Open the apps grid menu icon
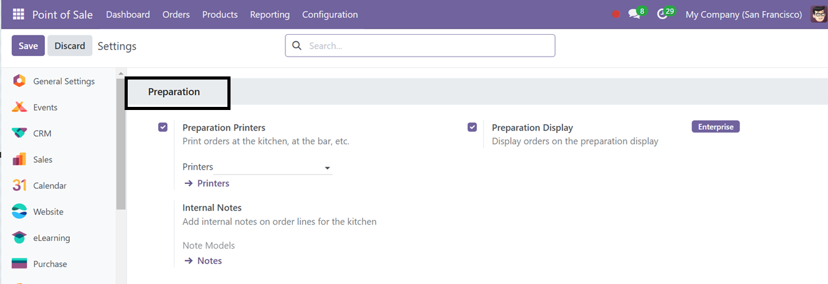 coord(19,14)
